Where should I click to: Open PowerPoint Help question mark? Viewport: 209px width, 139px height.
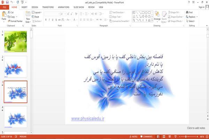click(x=189, y=2)
